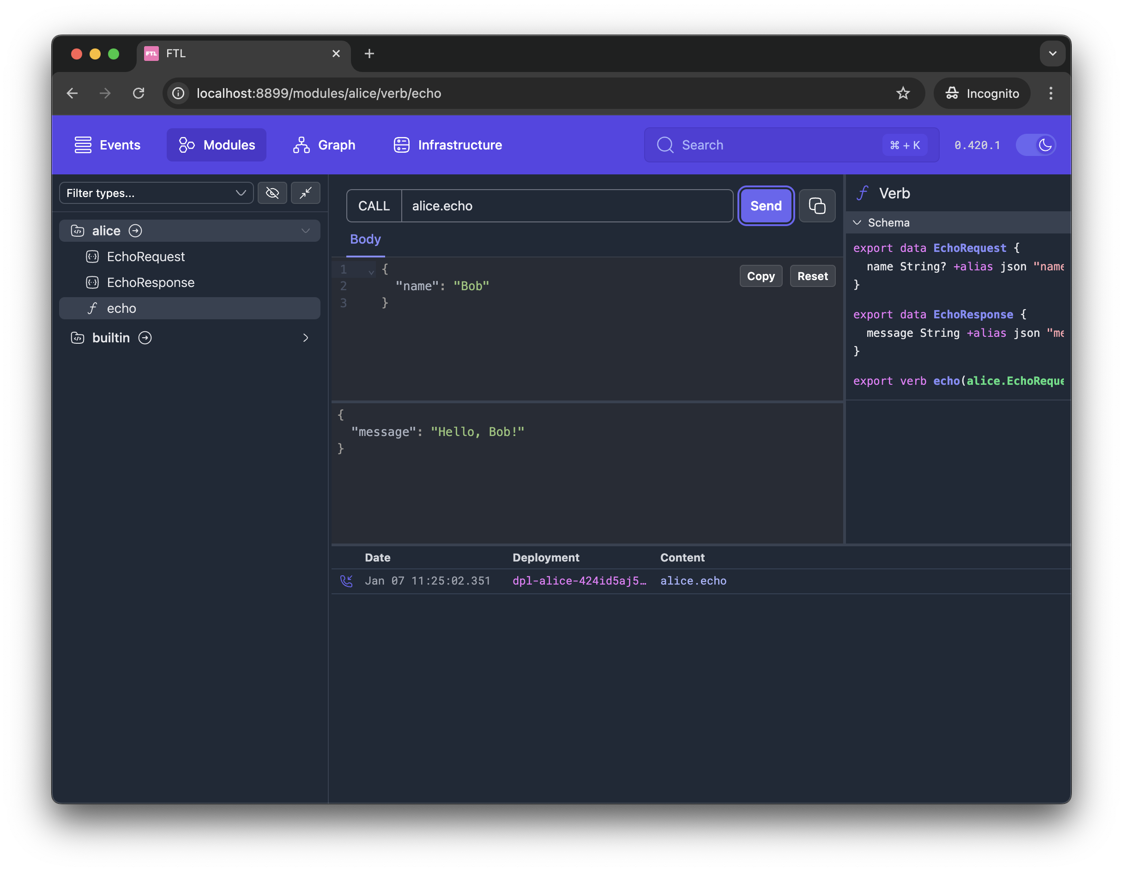Open the Modules page
Viewport: 1123px width, 872px height.
click(x=217, y=145)
